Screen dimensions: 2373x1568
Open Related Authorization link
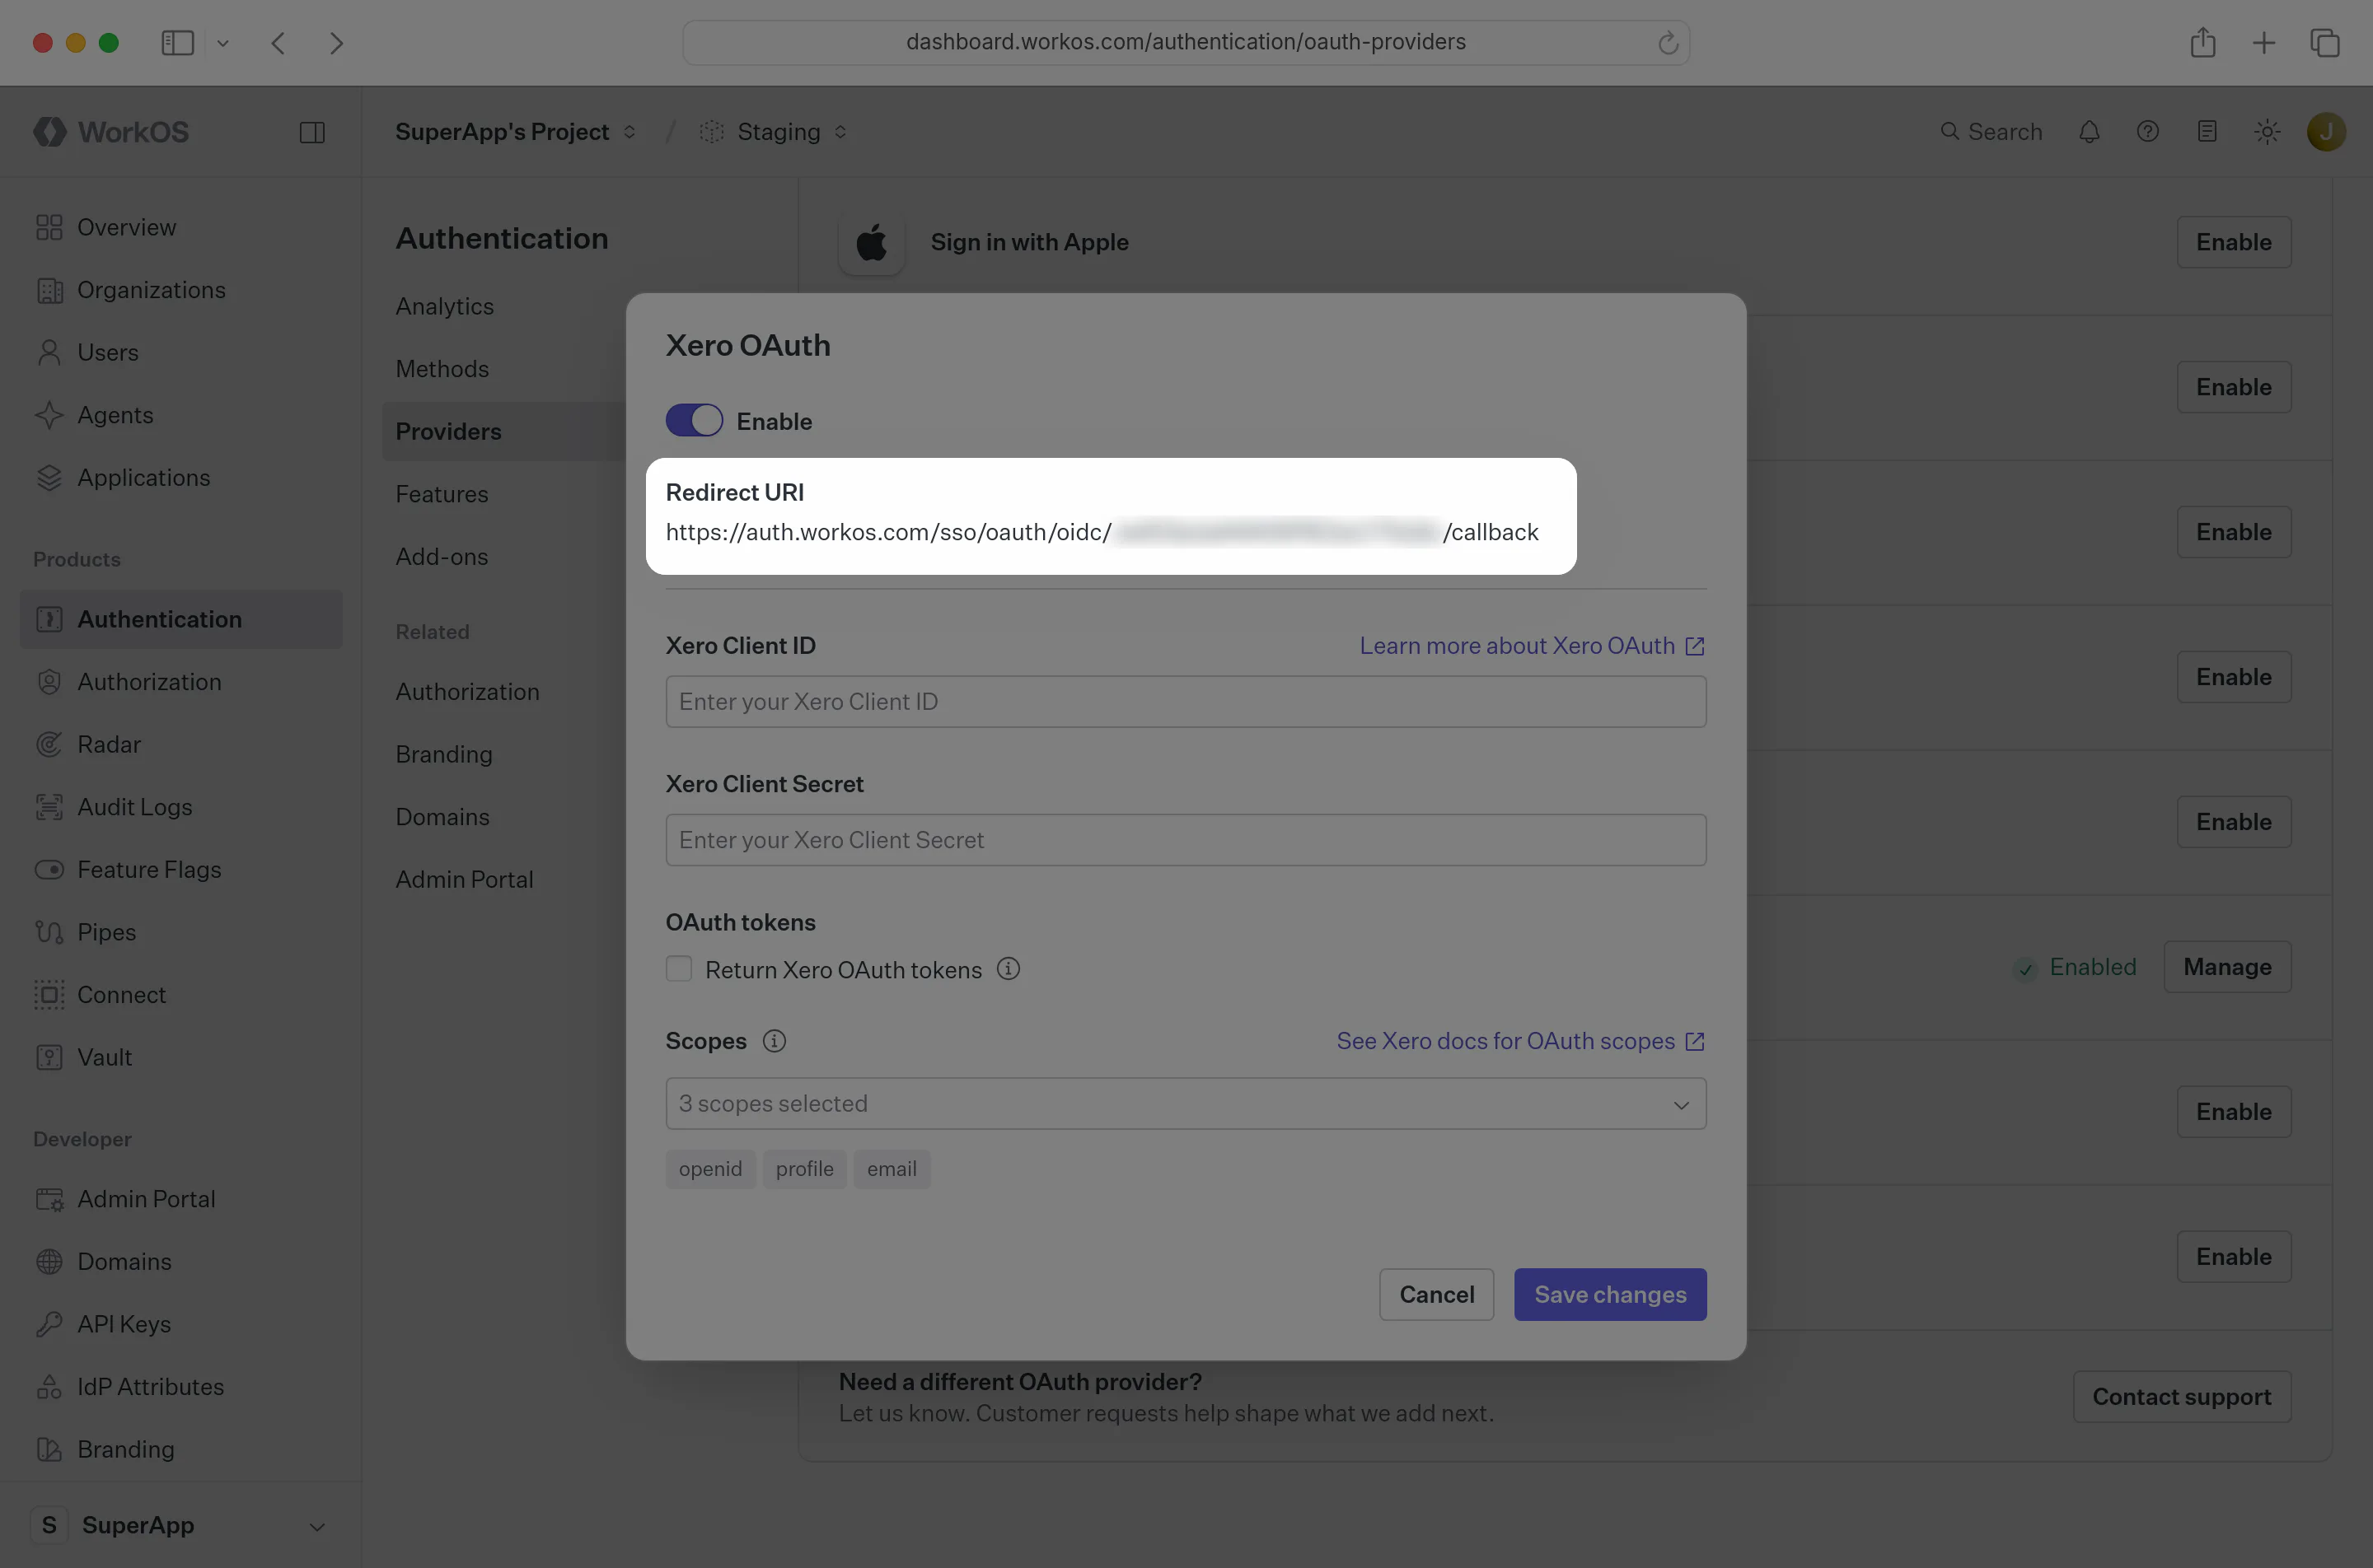pyautogui.click(x=467, y=692)
